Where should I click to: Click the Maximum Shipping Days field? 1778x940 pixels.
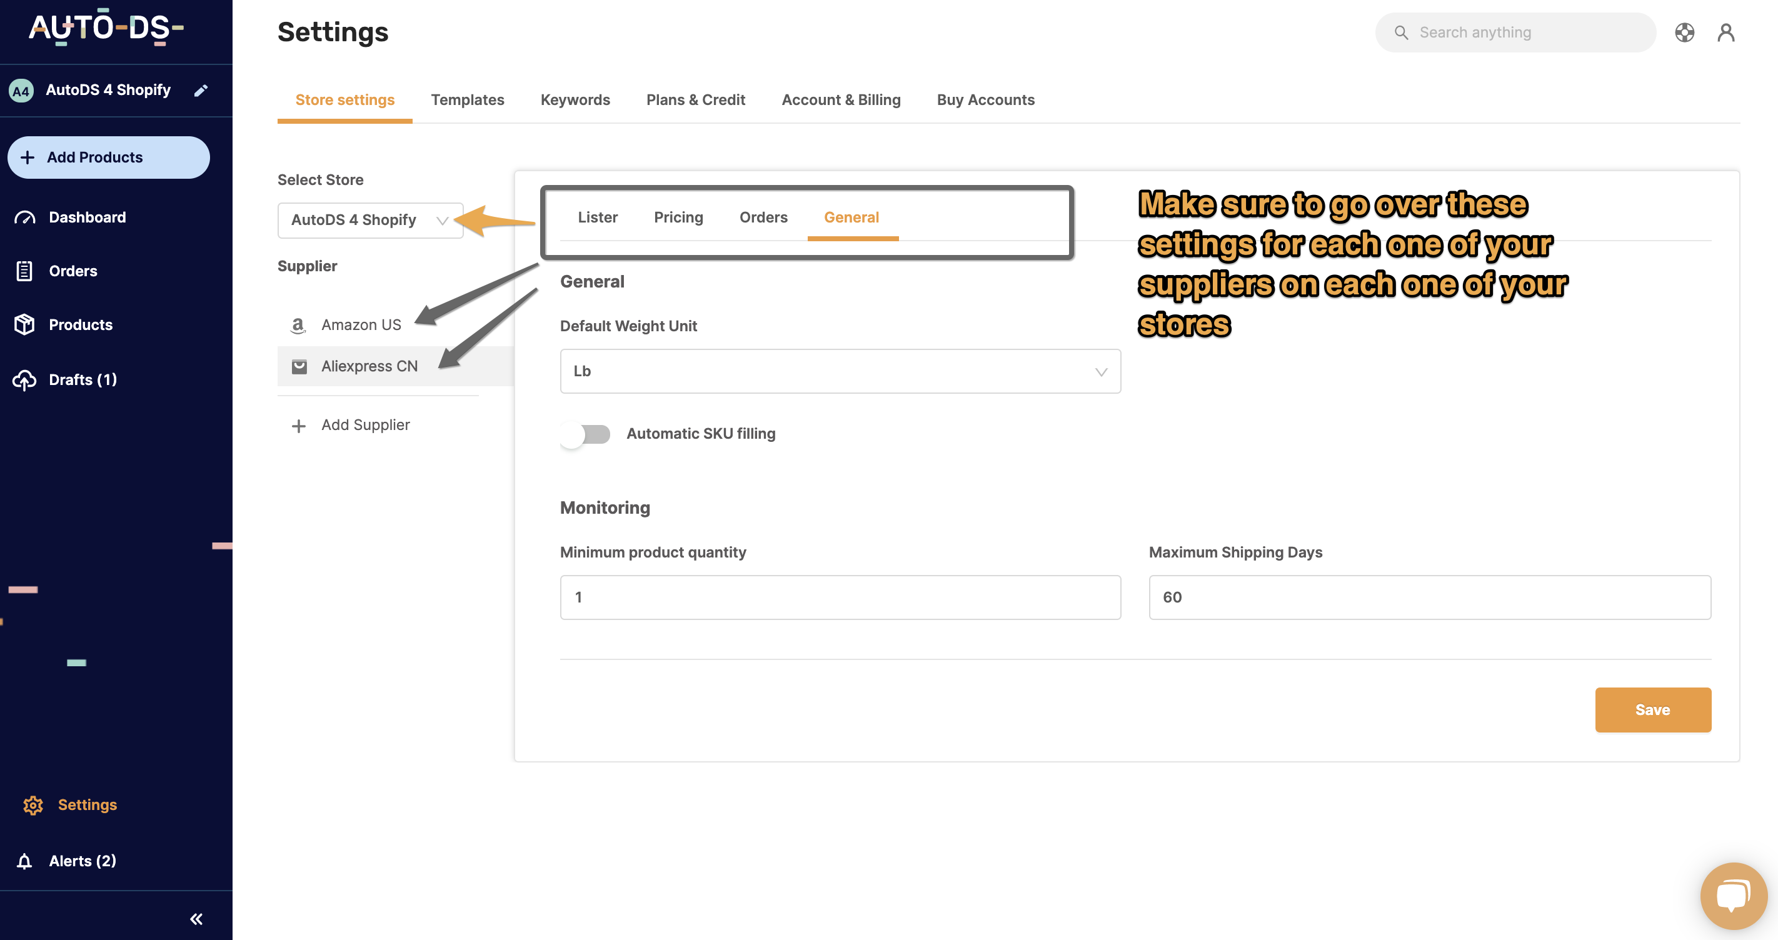coord(1429,597)
